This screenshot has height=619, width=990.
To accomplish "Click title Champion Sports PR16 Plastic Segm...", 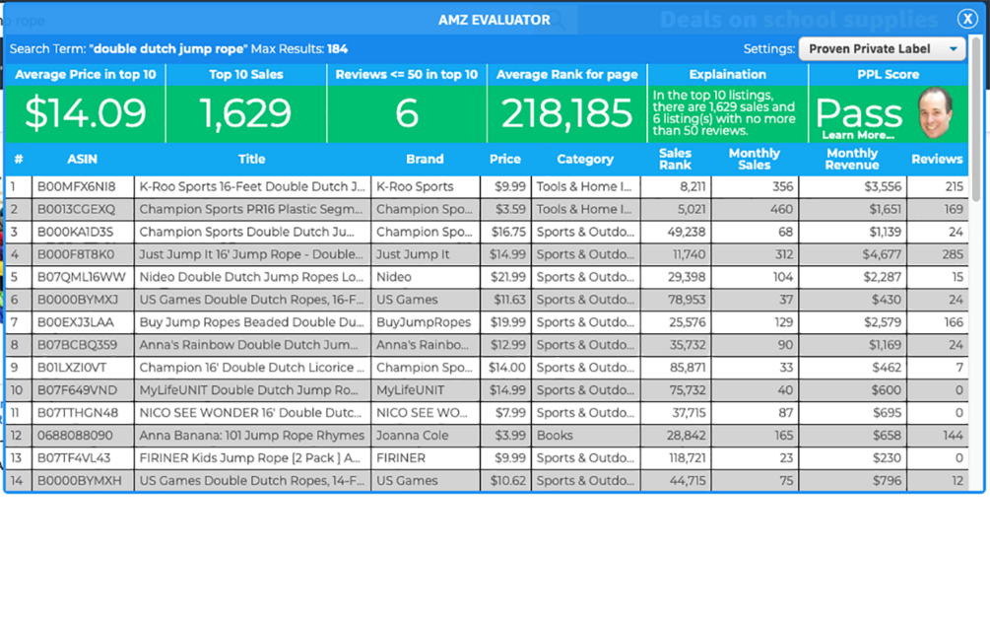I will click(250, 209).
